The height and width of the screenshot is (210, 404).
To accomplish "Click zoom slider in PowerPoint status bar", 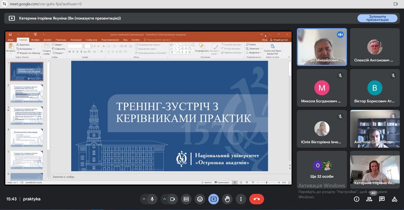I will coord(266,183).
